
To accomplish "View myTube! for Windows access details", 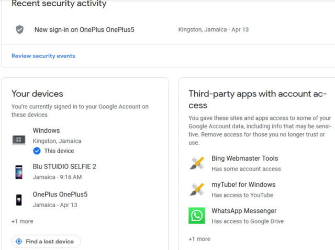I will [243, 185].
